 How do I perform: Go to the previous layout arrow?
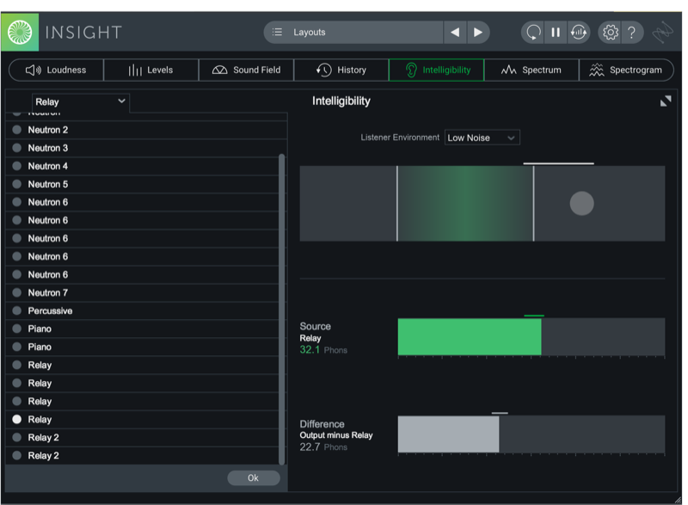pos(455,32)
